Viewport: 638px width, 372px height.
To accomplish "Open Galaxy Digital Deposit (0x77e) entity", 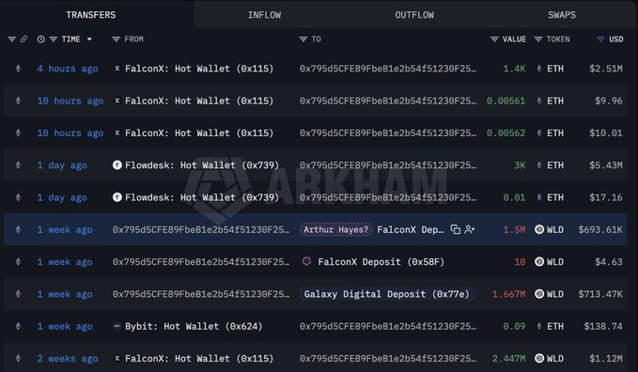I will (x=386, y=294).
